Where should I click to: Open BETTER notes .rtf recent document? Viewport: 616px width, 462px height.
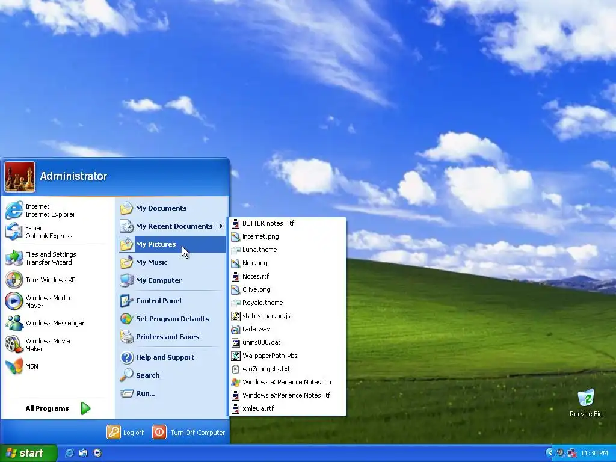(288, 223)
